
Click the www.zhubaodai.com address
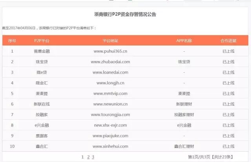click(111, 62)
